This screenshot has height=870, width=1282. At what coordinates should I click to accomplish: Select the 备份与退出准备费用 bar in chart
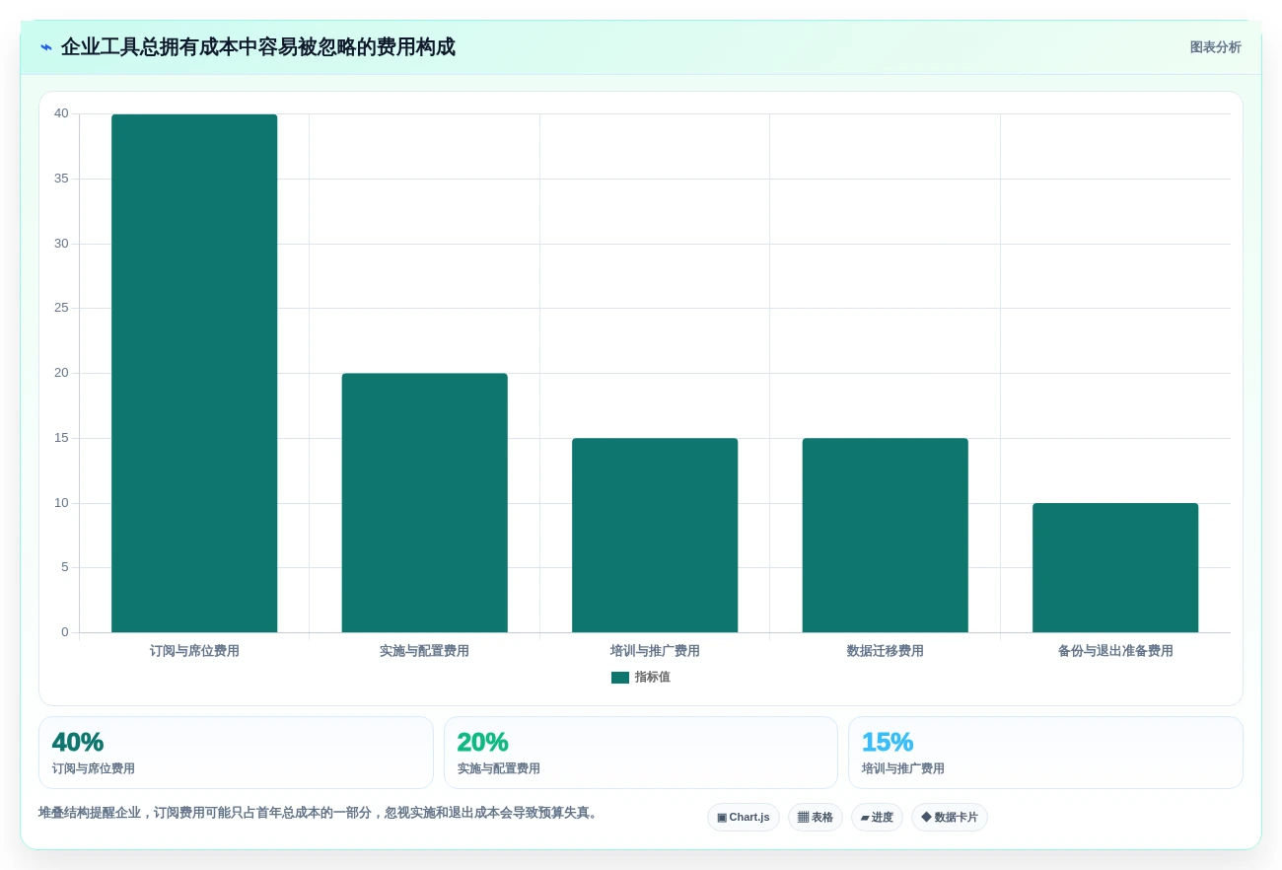click(1115, 568)
